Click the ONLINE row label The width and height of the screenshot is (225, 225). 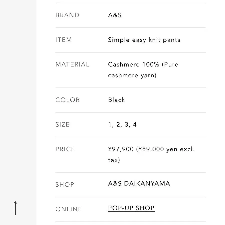pyautogui.click(x=69, y=209)
